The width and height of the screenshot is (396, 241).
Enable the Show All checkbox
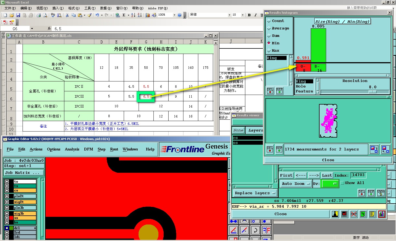pyautogui.click(x=342, y=183)
